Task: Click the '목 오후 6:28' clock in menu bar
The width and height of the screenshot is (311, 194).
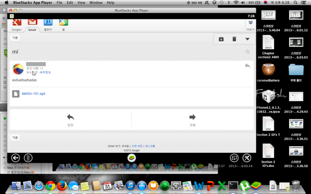Action: (280, 3)
